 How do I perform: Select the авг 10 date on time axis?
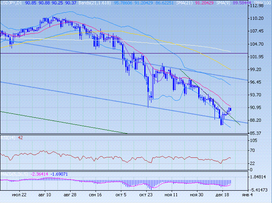coord(44,195)
